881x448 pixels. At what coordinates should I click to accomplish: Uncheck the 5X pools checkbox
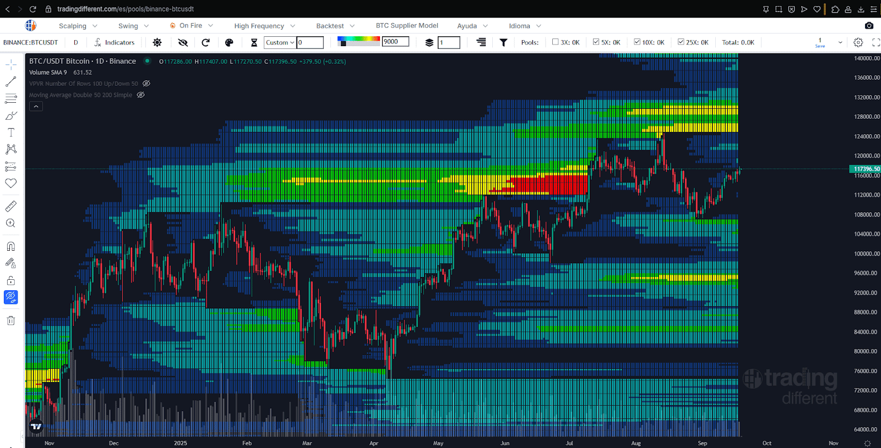596,42
